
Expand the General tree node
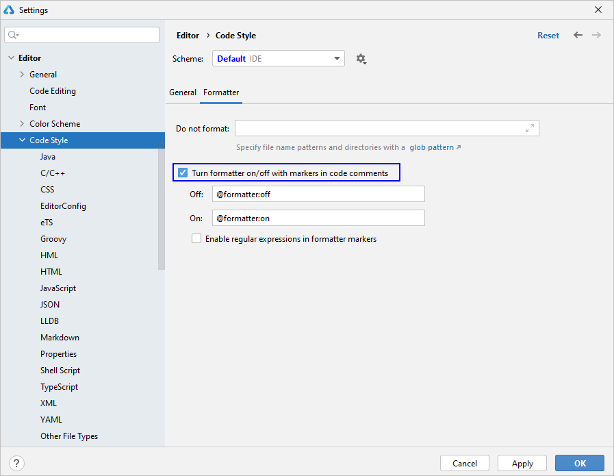coord(22,75)
